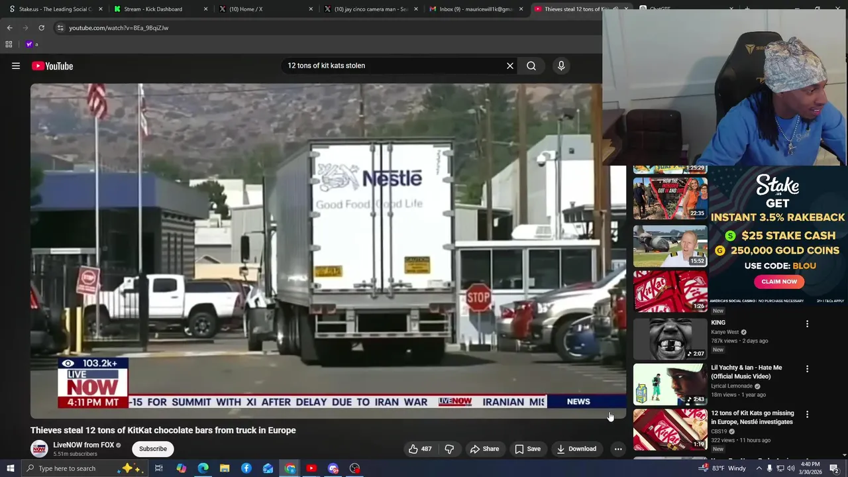The height and width of the screenshot is (477, 848).
Task: Open the CBS19 Kit Kats missing thumbnail
Action: [x=670, y=429]
